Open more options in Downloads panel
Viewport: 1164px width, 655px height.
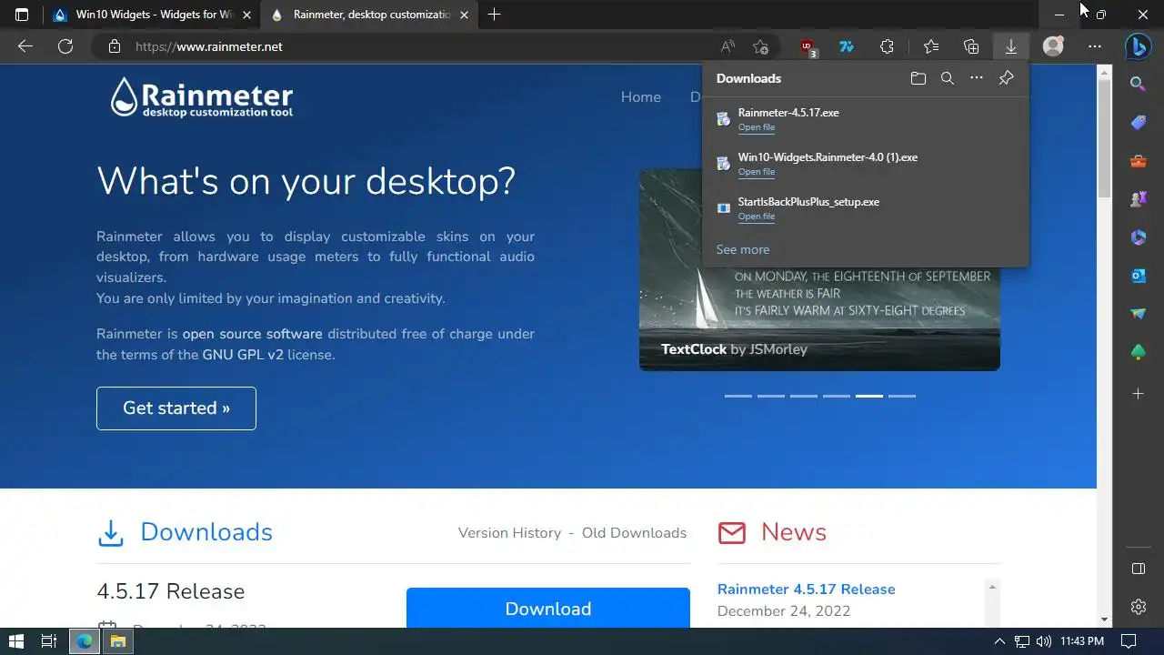coord(977,78)
